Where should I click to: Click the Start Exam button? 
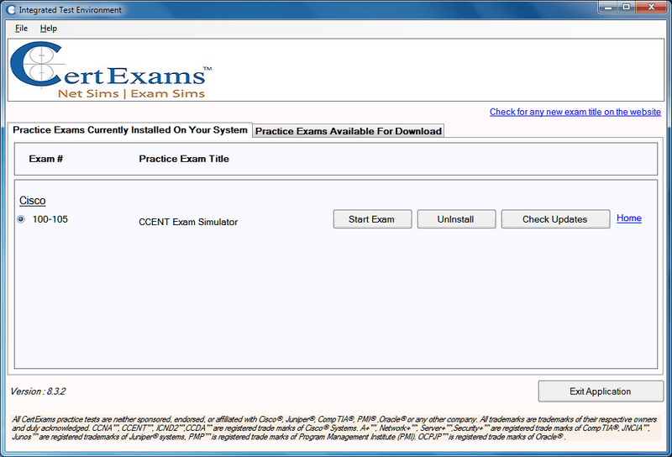372,219
